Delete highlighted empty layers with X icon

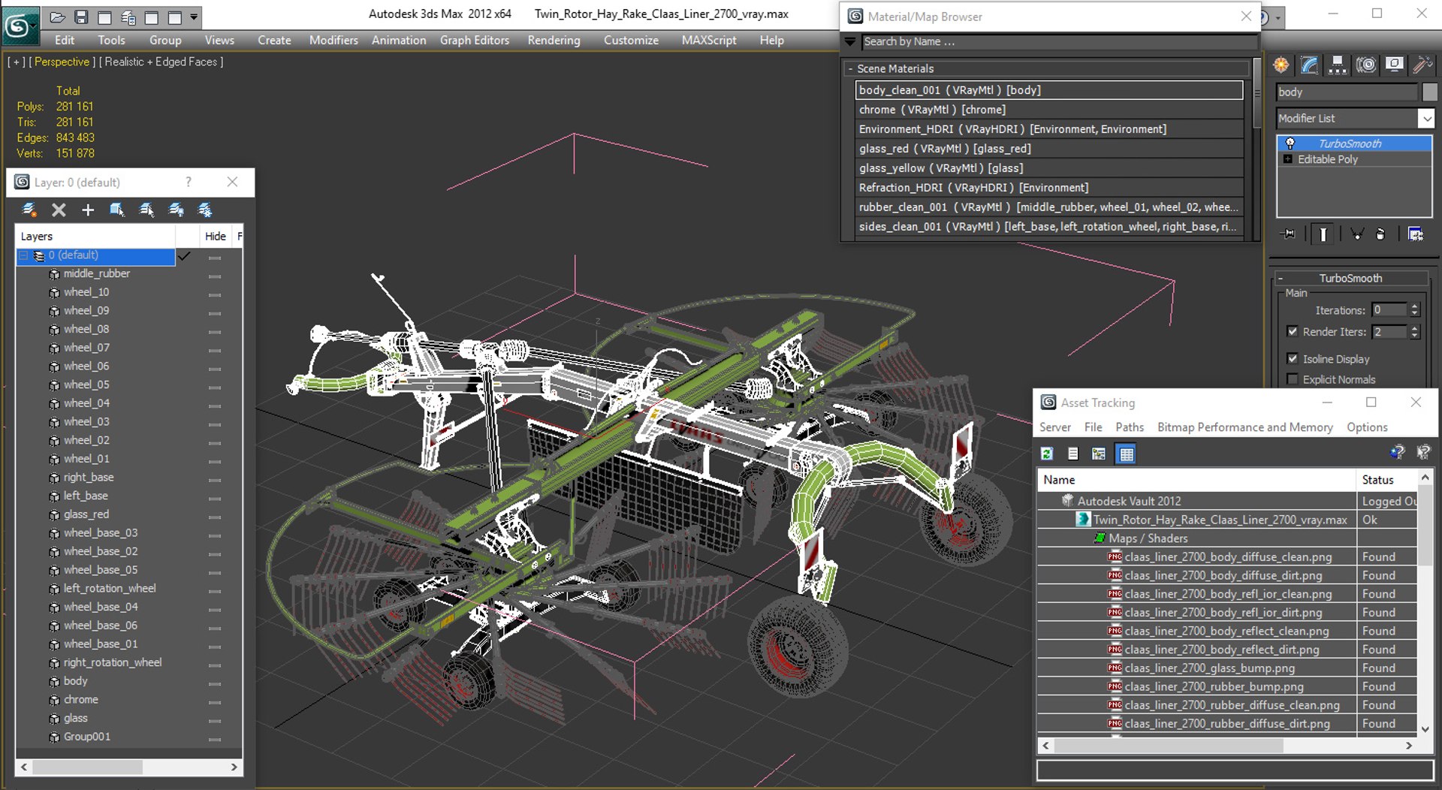coord(59,210)
